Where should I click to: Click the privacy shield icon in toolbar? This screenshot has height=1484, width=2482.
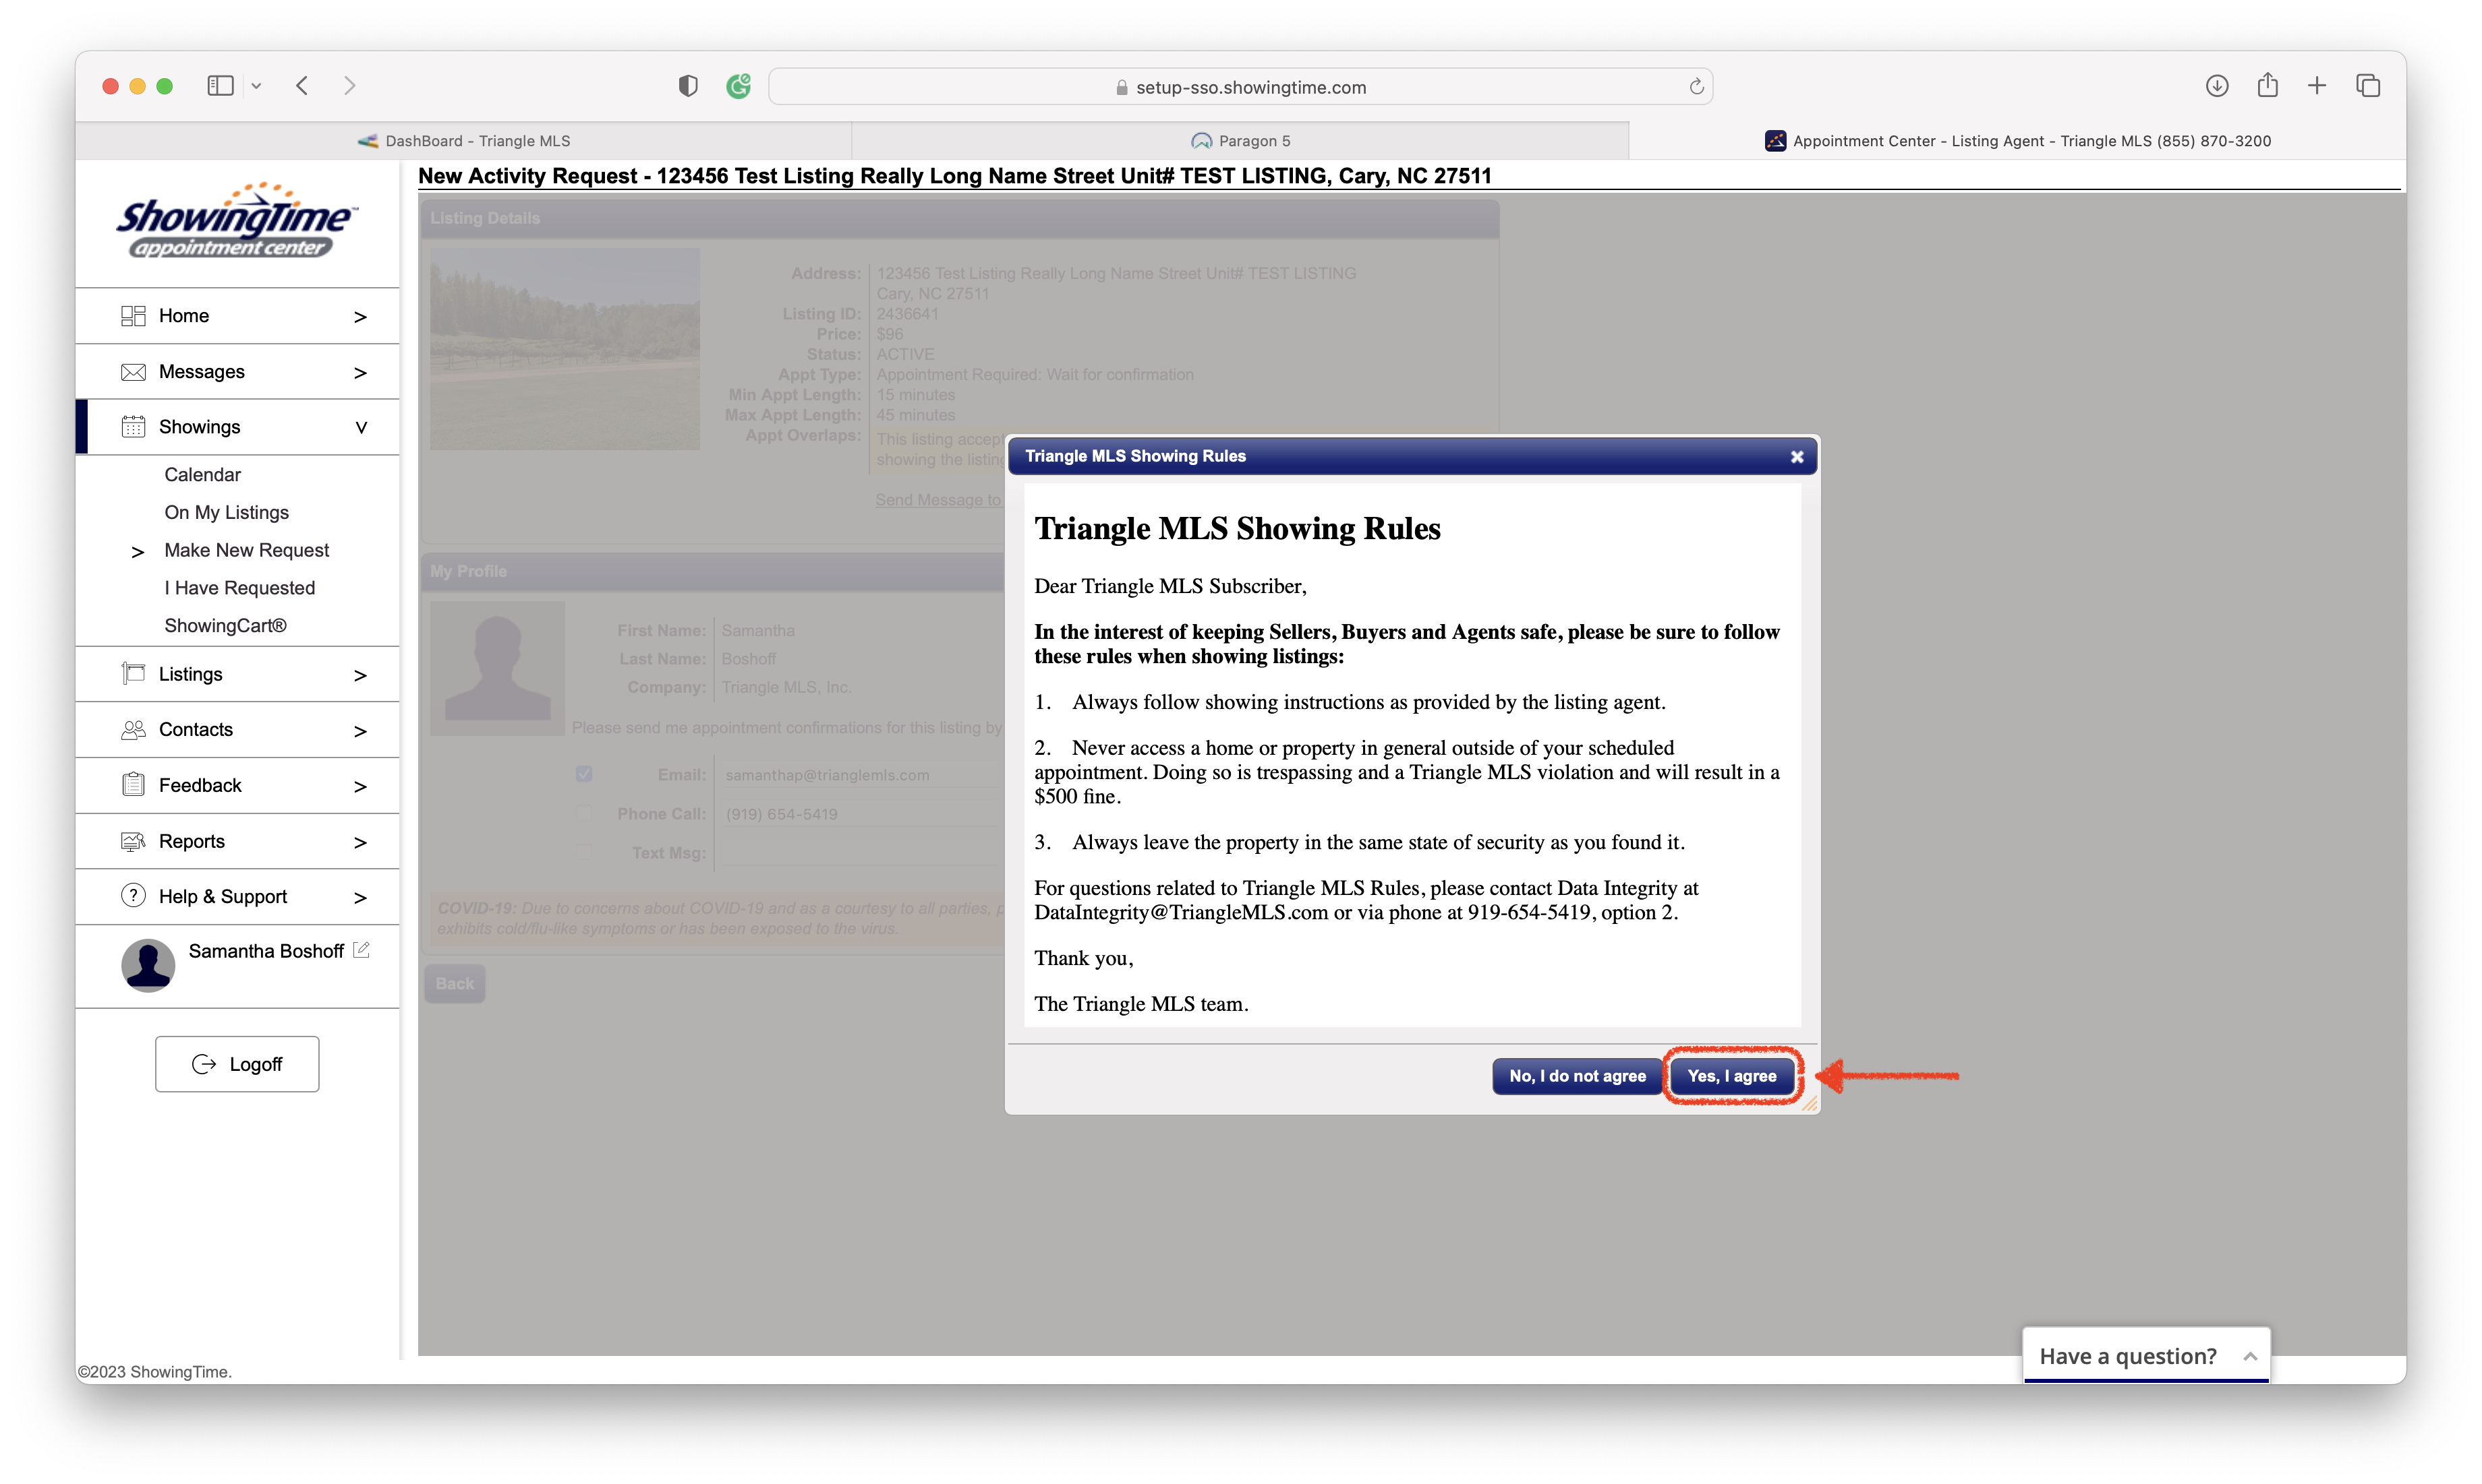click(x=687, y=86)
